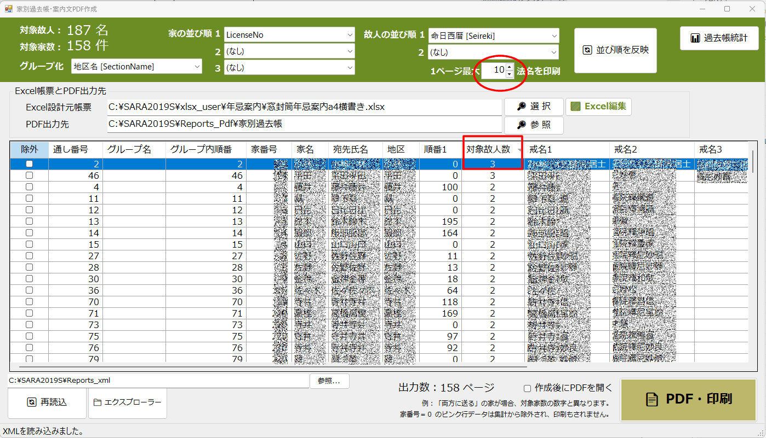Click the 通し番号 cell showing 73
The width and height of the screenshot is (766, 438).
tap(76, 325)
